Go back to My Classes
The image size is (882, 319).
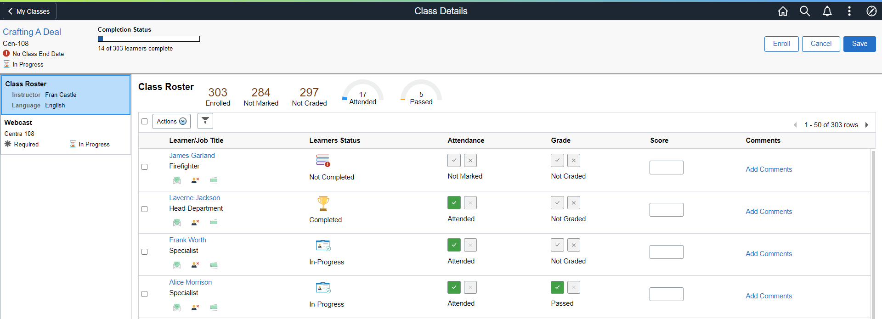coord(29,11)
